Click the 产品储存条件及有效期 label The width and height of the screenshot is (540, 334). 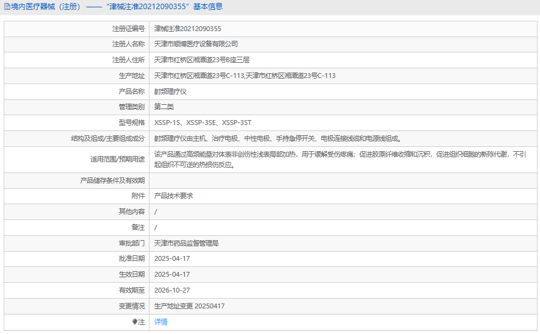tap(113, 180)
